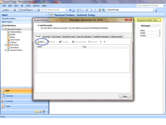Expand the Search Folders node
Viewport: 166px width, 125px height.
[x=5, y=50]
